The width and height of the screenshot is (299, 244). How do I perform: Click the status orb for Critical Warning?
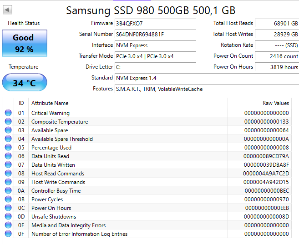8,113
